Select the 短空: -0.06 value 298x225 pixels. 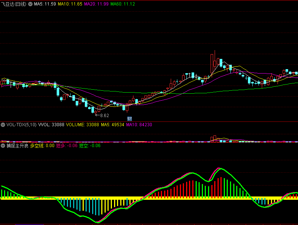[90, 146]
